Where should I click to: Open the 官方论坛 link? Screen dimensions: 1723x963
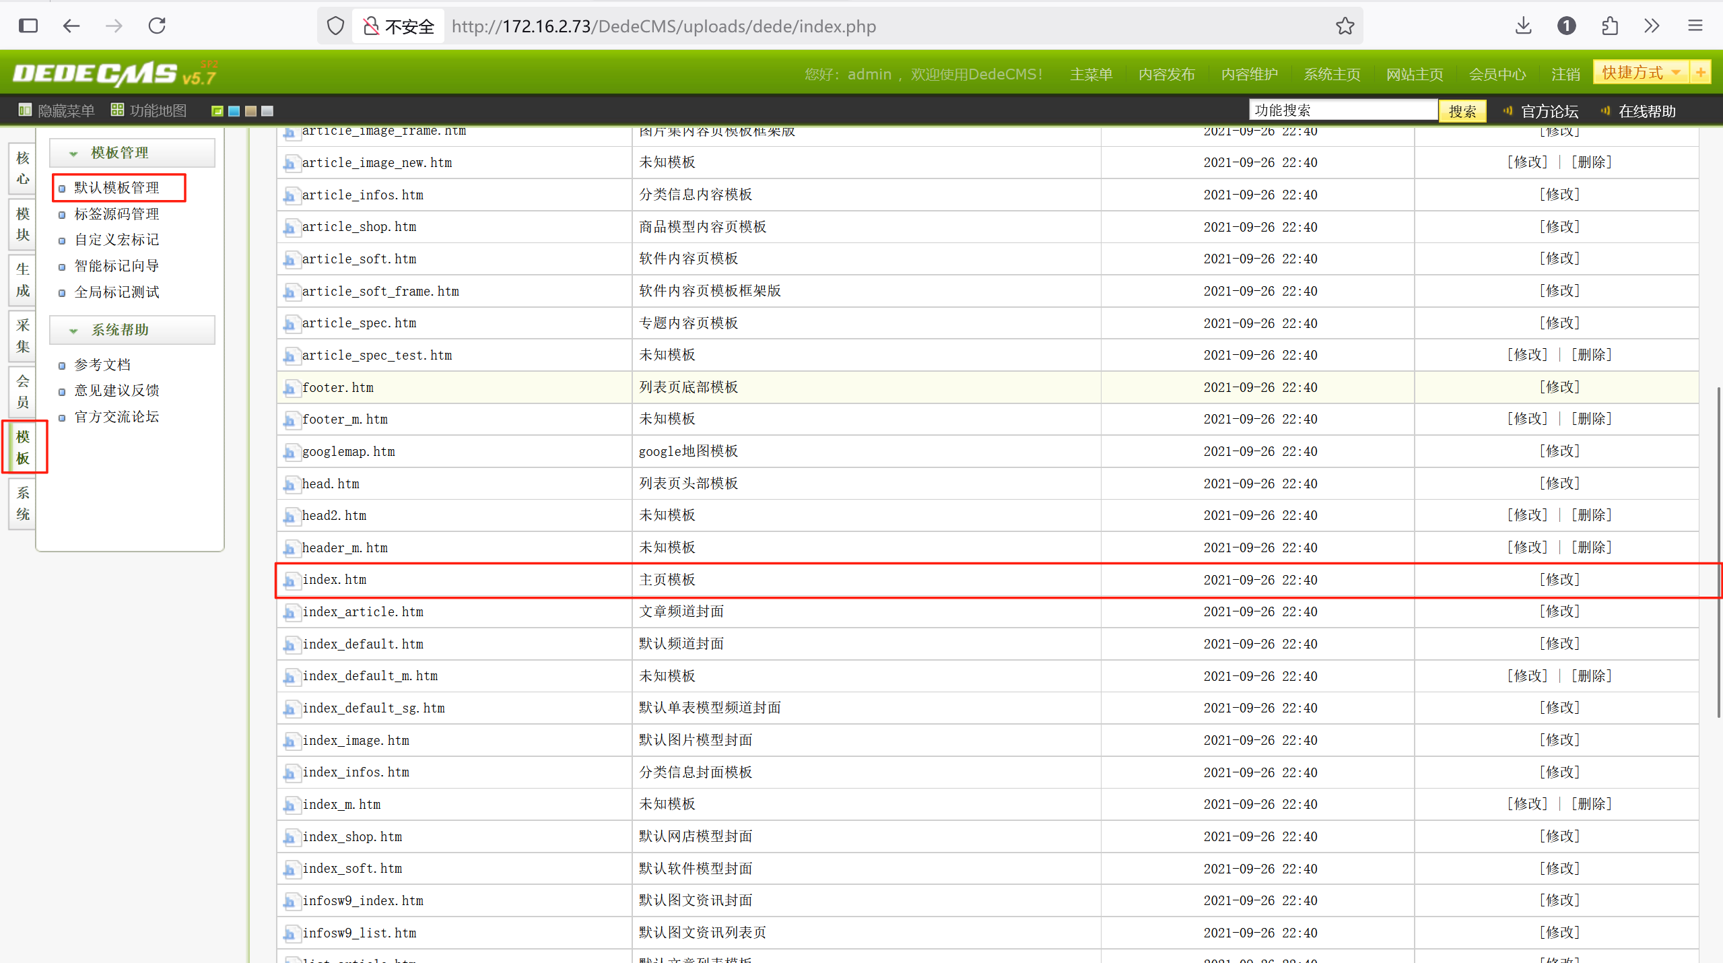1549,111
